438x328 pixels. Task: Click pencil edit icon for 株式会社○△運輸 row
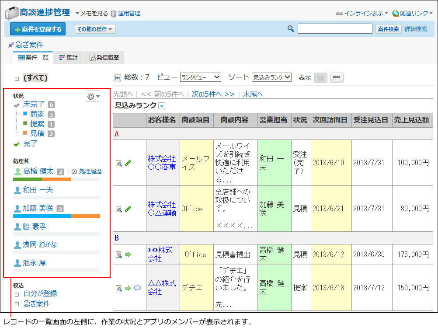click(128, 209)
